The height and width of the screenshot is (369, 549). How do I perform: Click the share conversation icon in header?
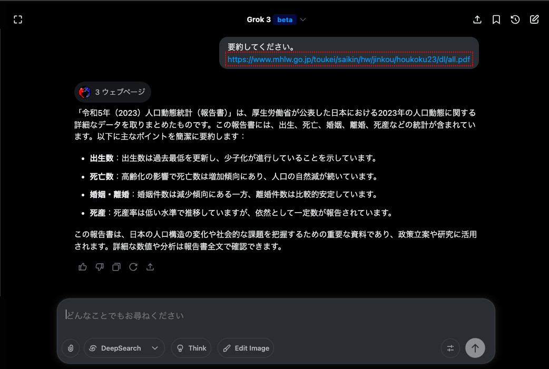tap(477, 19)
